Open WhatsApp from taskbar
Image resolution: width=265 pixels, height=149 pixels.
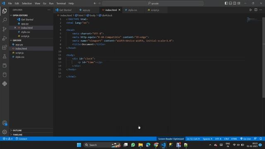pyautogui.click(x=133, y=145)
